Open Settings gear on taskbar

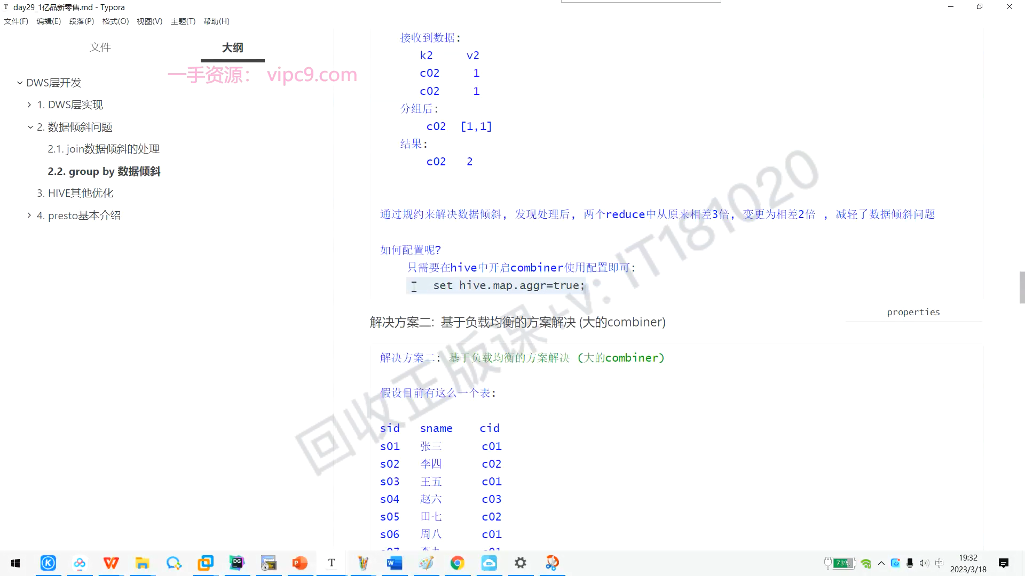tap(521, 563)
